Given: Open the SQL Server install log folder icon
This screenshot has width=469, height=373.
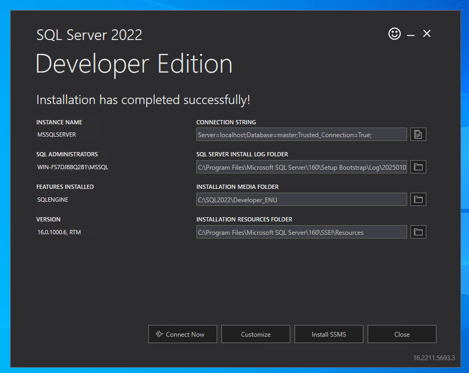Looking at the screenshot, I should (x=418, y=166).
